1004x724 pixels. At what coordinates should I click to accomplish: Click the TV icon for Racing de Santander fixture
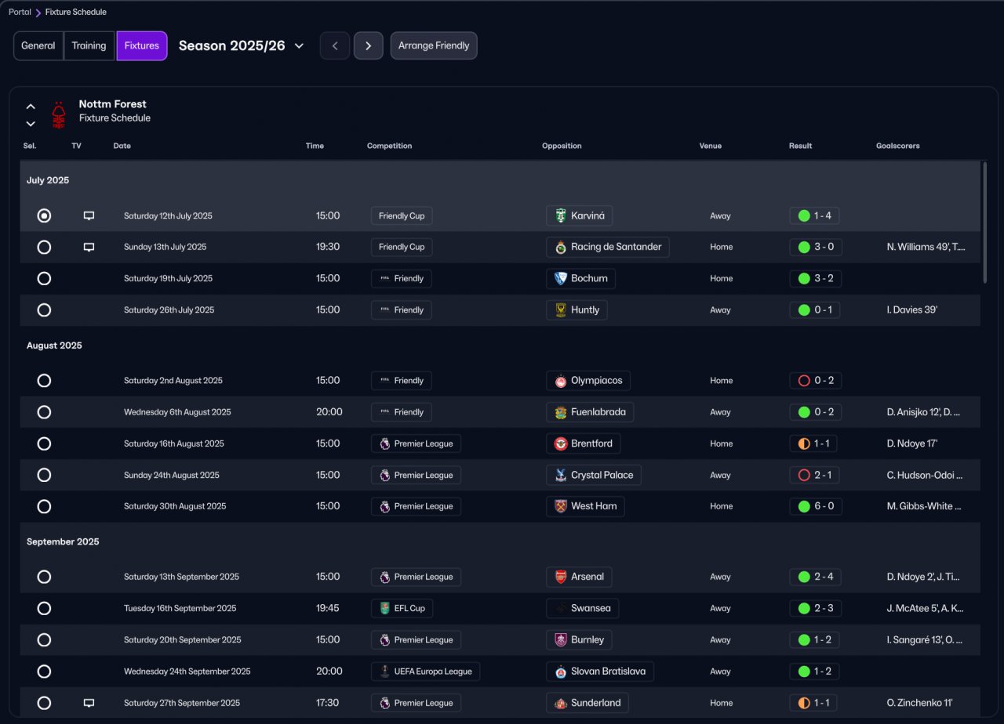point(89,247)
